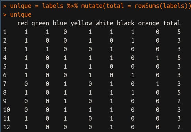Click the mutate(total = rowSums(labels)) command line
The width and height of the screenshot is (191, 132).
[x=97, y=6]
